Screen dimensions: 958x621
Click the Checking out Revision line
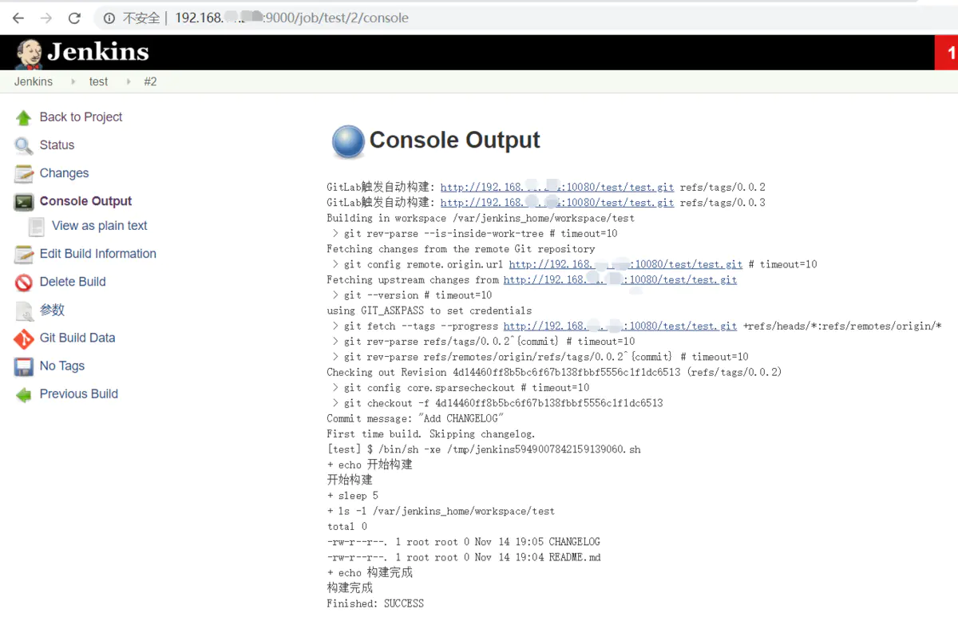click(554, 372)
